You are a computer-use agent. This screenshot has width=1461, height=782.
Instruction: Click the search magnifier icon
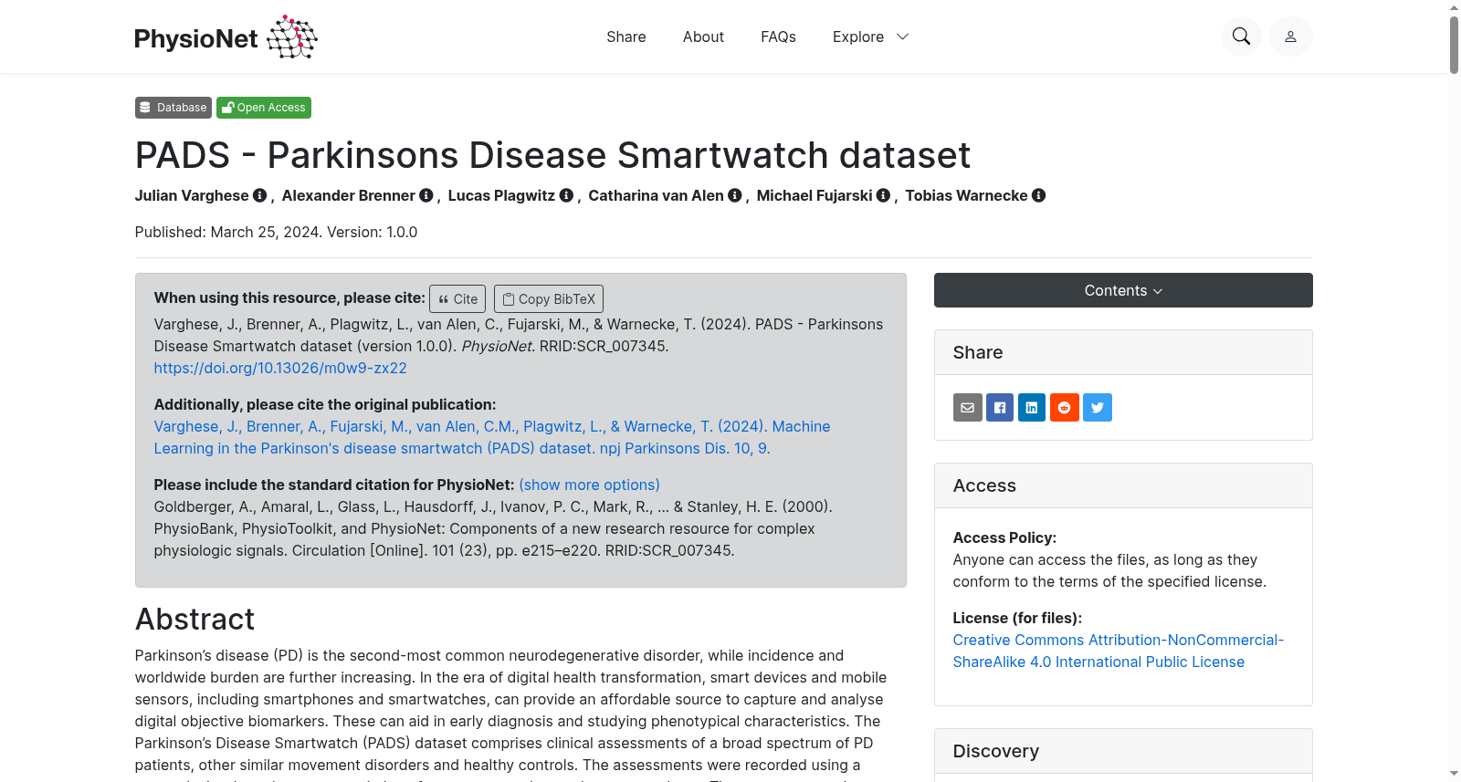coord(1241,36)
